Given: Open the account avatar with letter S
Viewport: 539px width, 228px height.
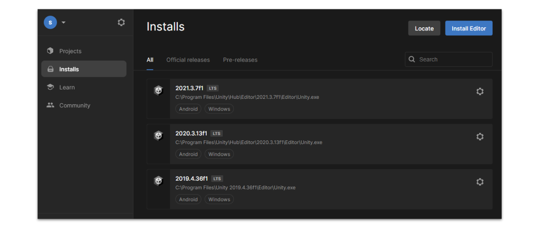Looking at the screenshot, I should coord(50,22).
